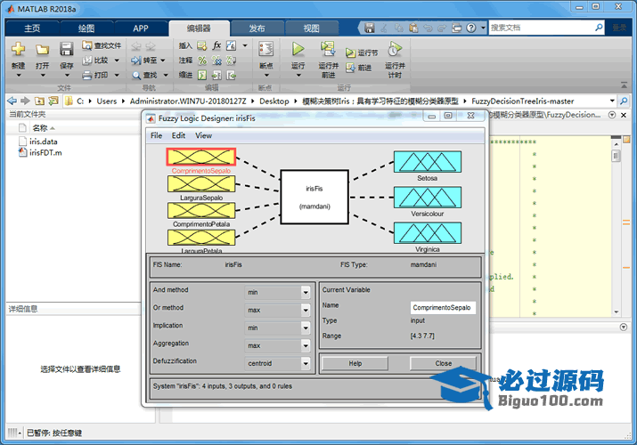Collapse the ribbon with the arrow at right
Viewport: 637px width, 445px height.
(624, 85)
